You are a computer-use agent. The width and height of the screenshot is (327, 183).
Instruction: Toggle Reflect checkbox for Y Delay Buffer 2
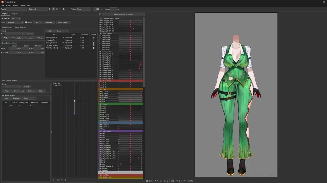(x=94, y=40)
